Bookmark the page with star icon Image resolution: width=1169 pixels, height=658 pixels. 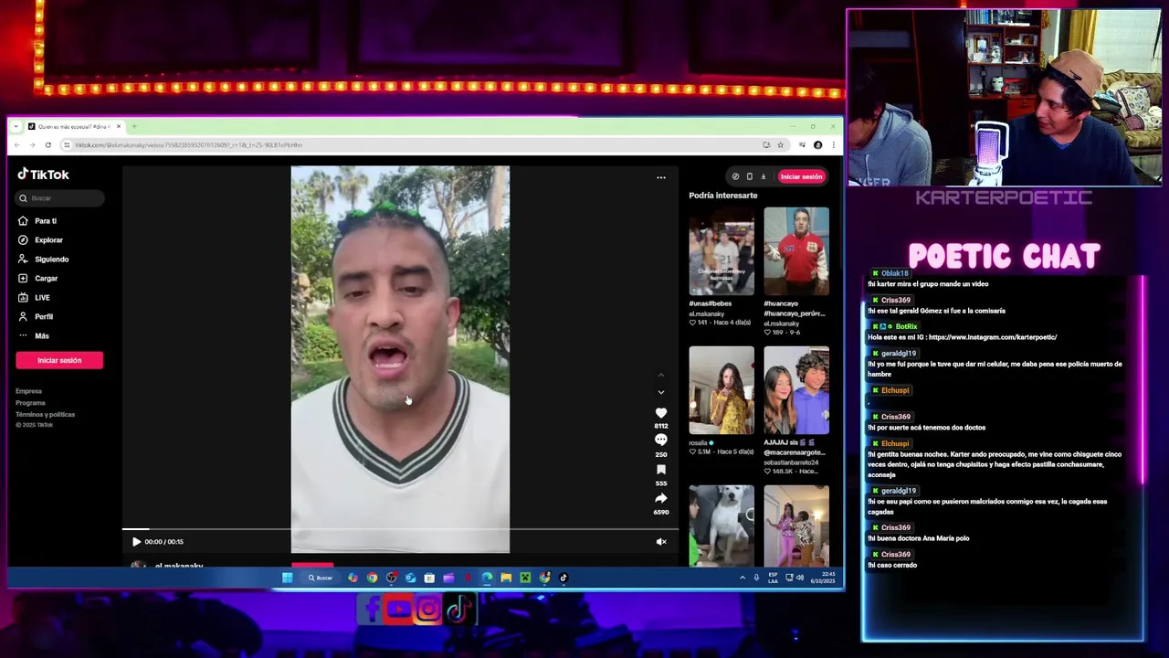(780, 145)
